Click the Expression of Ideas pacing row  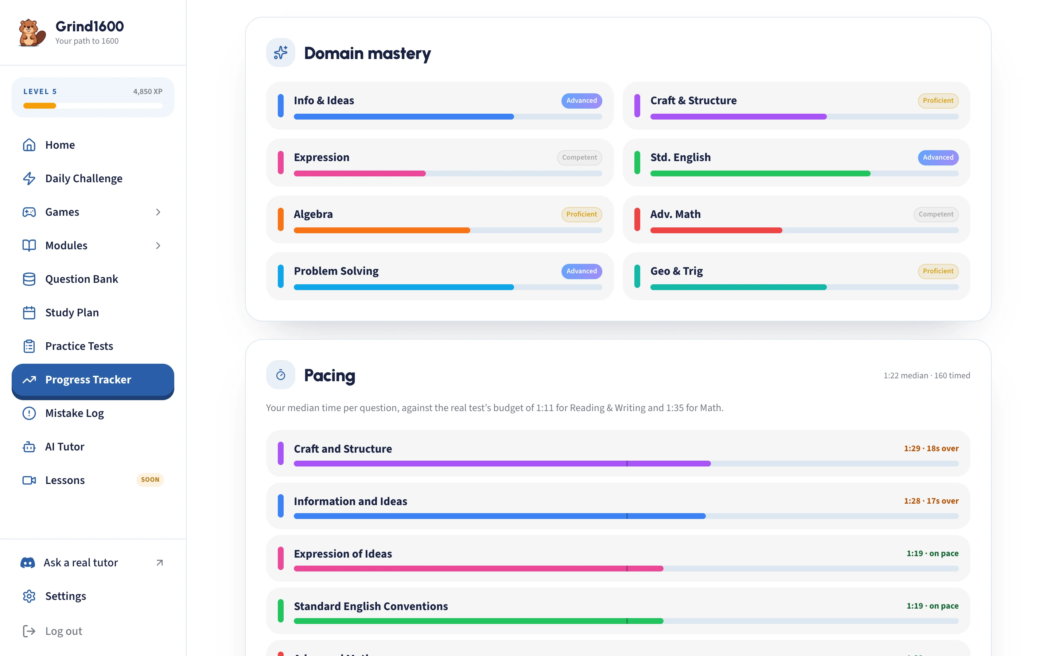[x=618, y=558]
